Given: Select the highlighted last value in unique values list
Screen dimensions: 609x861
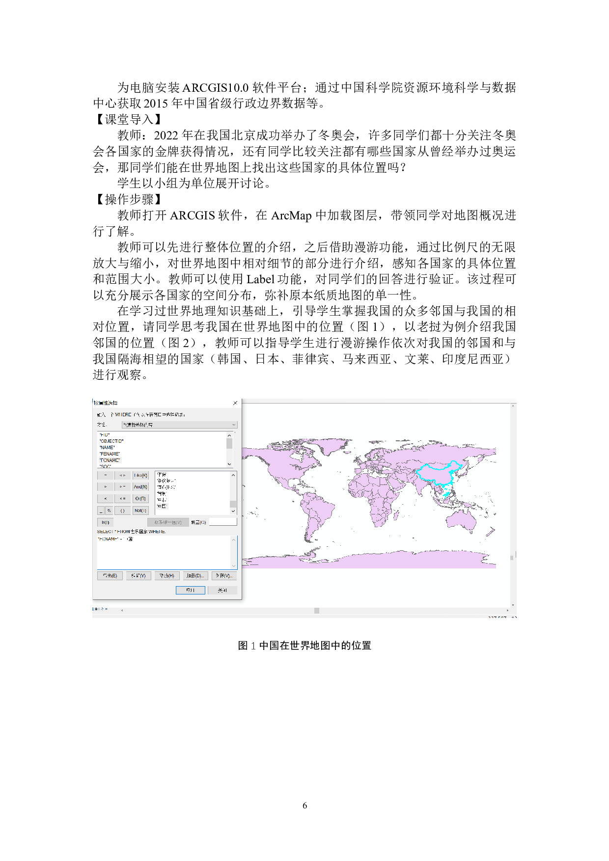Looking at the screenshot, I should 162,506.
